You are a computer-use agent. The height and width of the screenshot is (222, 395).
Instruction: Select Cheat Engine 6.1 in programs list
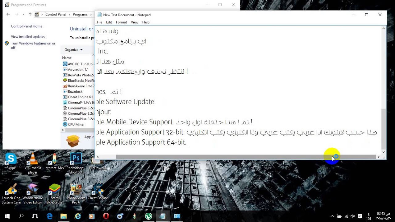click(79, 97)
